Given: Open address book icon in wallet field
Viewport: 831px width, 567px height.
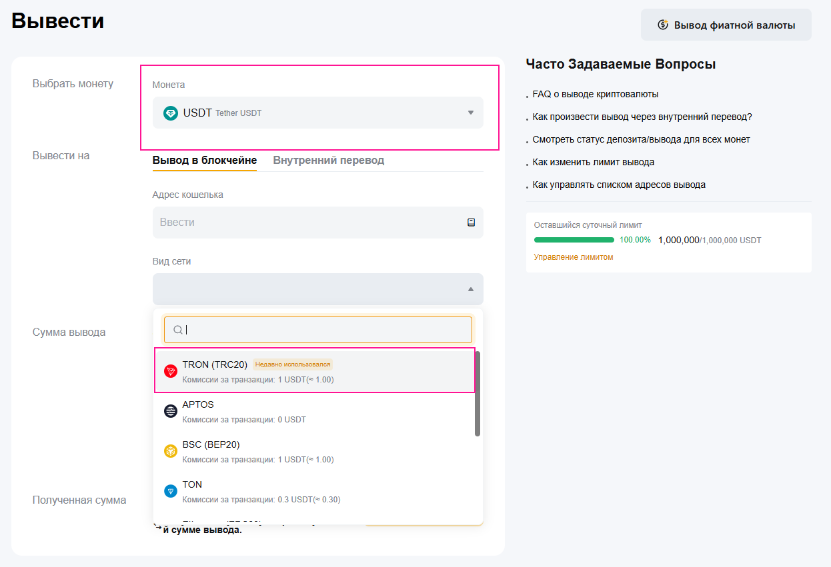Looking at the screenshot, I should pyautogui.click(x=471, y=223).
